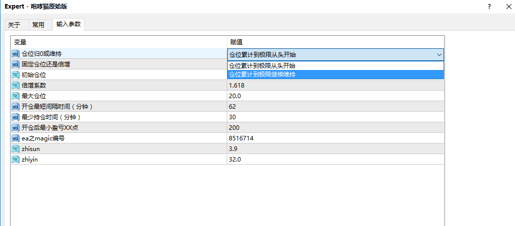This screenshot has height=226, width=515.
Task: Click the integer icon beside 固定仓位还是倍增
Action: tap(16, 64)
